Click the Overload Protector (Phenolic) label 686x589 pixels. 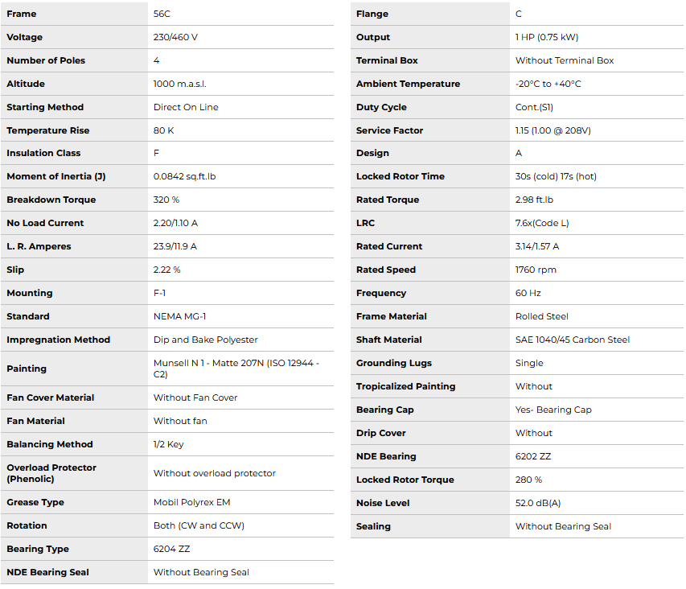(51, 473)
